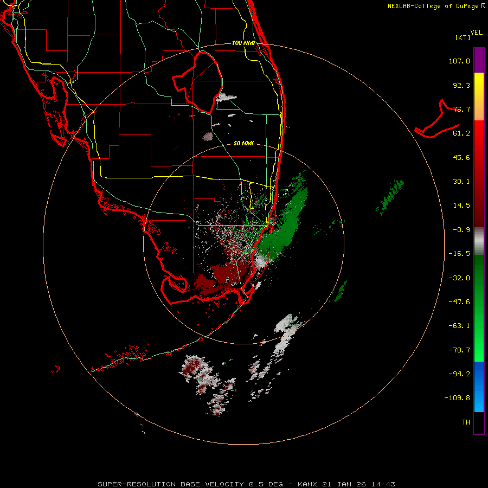
Task: Select the -63.1 velocity scale value
Action: click(x=459, y=326)
